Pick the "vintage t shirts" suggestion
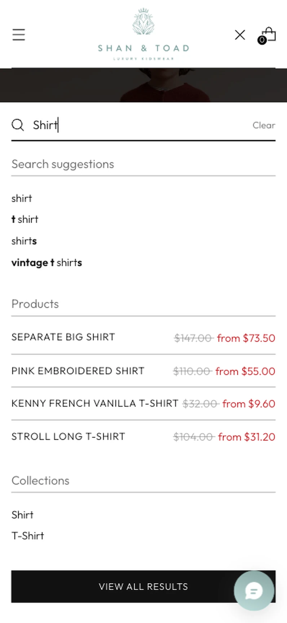 coord(47,262)
